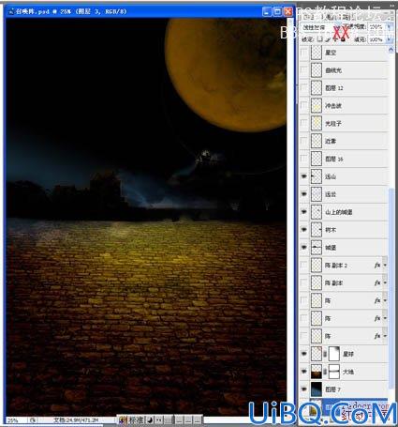Click the 标准 IME mode button

coord(136,419)
